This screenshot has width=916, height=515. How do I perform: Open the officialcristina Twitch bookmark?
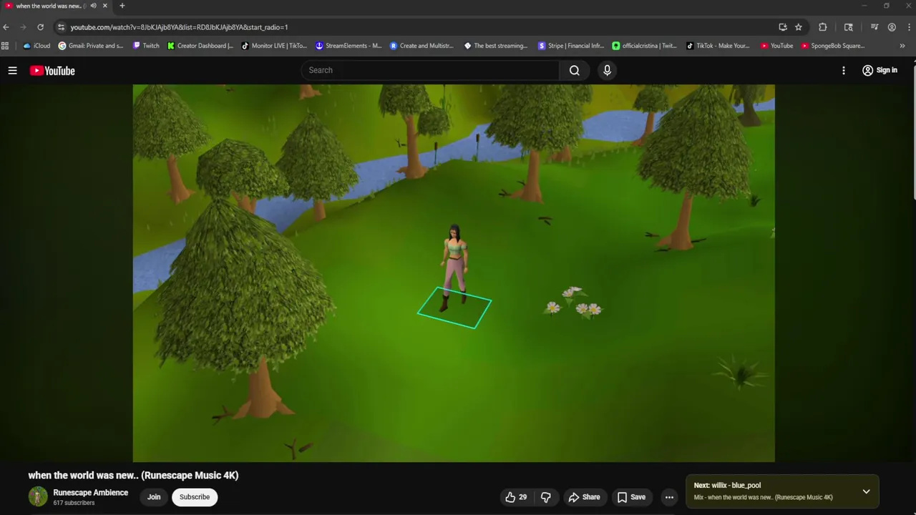645,46
